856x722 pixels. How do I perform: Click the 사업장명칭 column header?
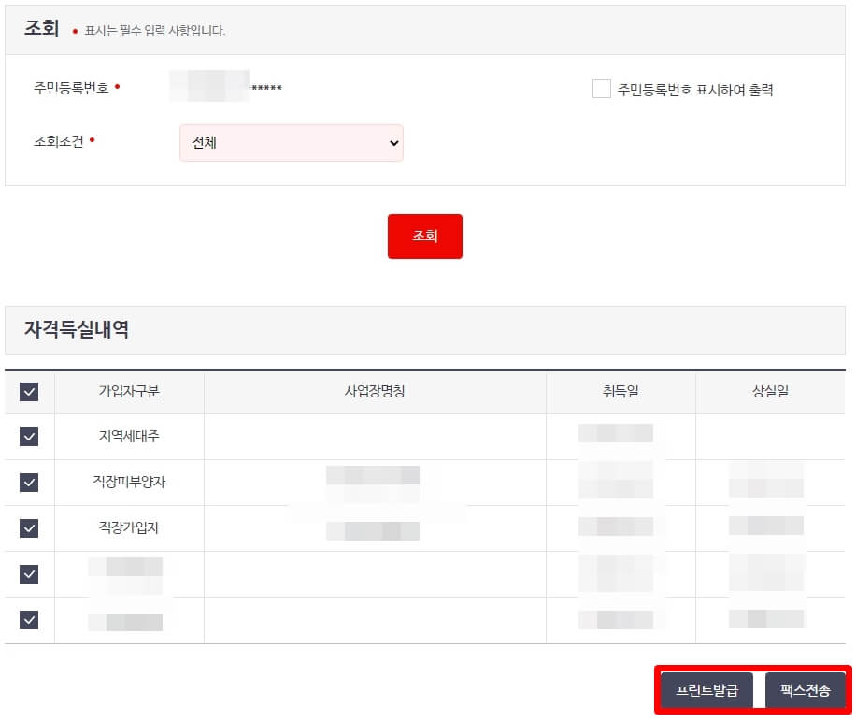373,392
